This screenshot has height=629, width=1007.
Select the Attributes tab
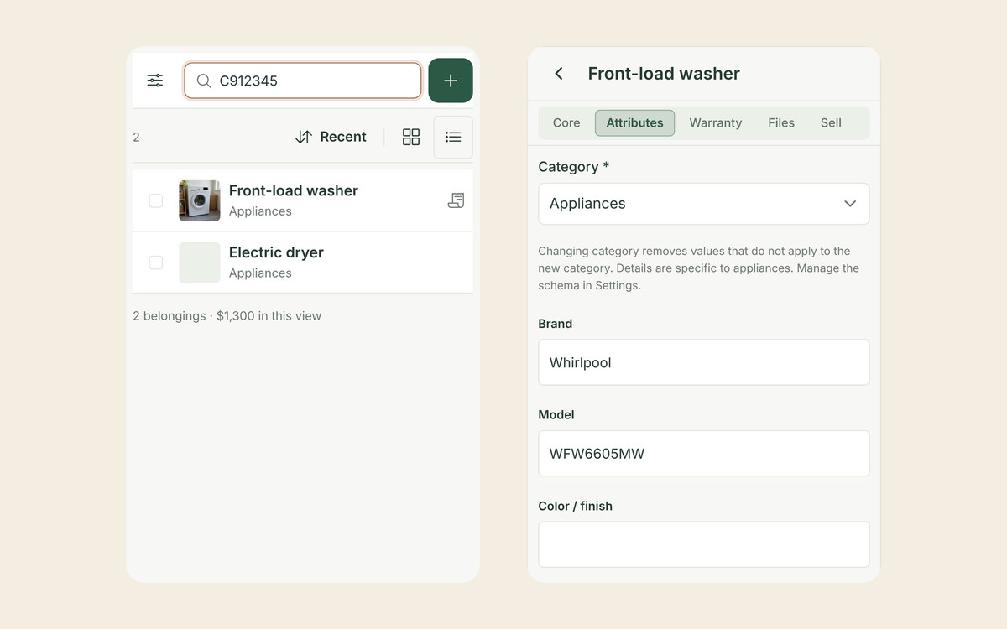tap(634, 122)
